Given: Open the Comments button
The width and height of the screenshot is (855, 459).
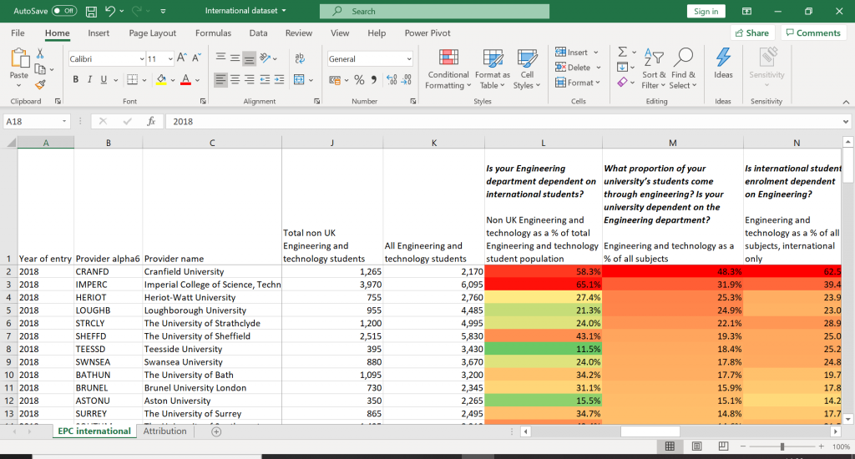Looking at the screenshot, I should (x=813, y=33).
